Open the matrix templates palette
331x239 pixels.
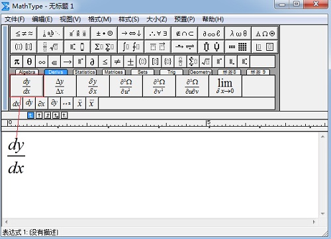coord(238,47)
